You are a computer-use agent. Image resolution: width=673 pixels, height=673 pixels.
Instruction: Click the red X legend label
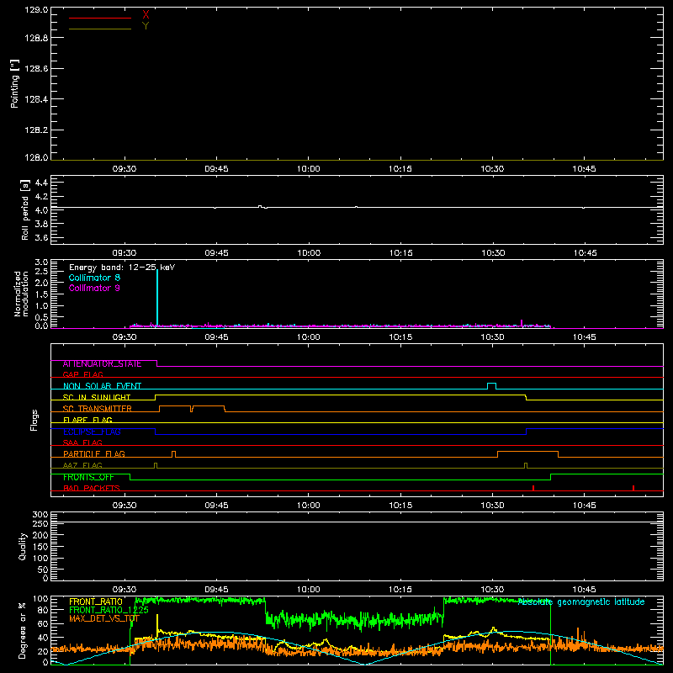tap(146, 15)
